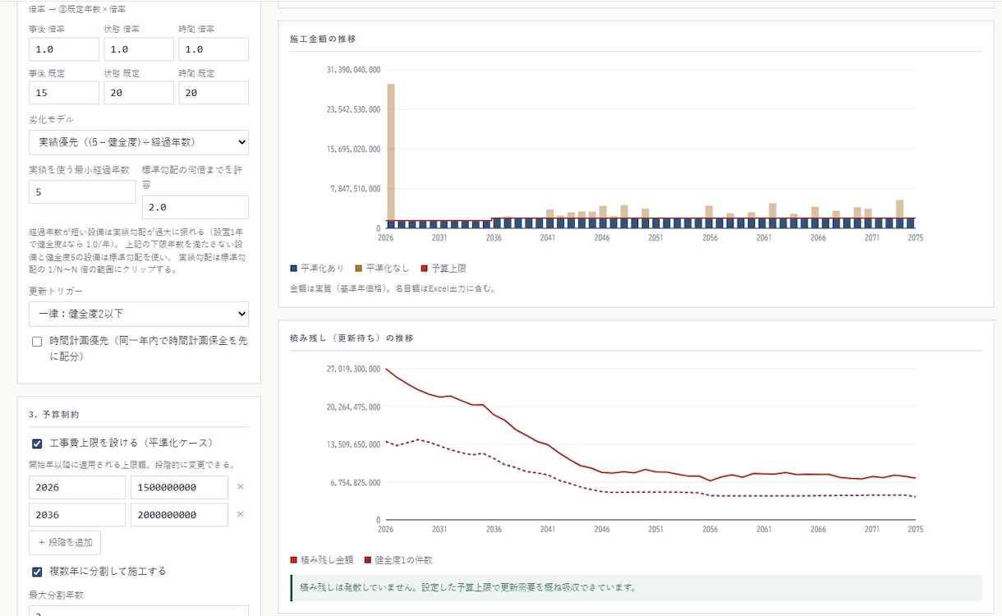1002x616 pixels.
Task: Click the 31,390,040,000 axis label
Action: [353, 70]
